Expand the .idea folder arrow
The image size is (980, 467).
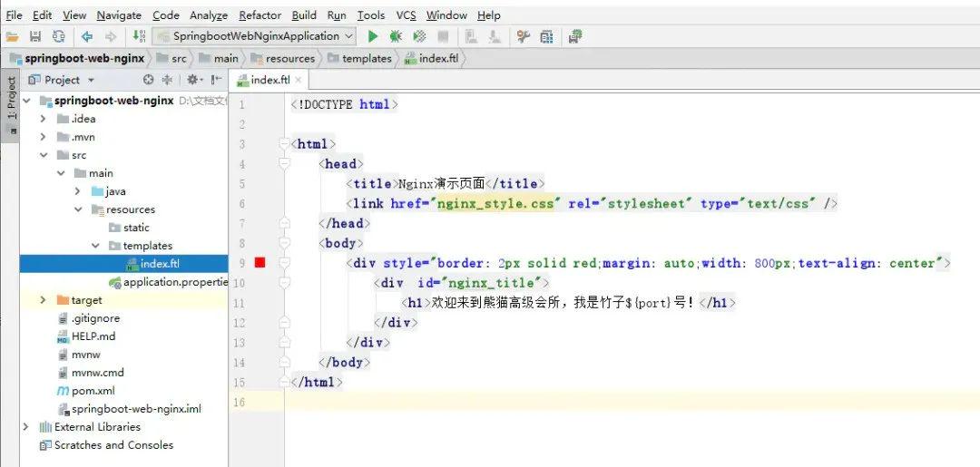44,119
